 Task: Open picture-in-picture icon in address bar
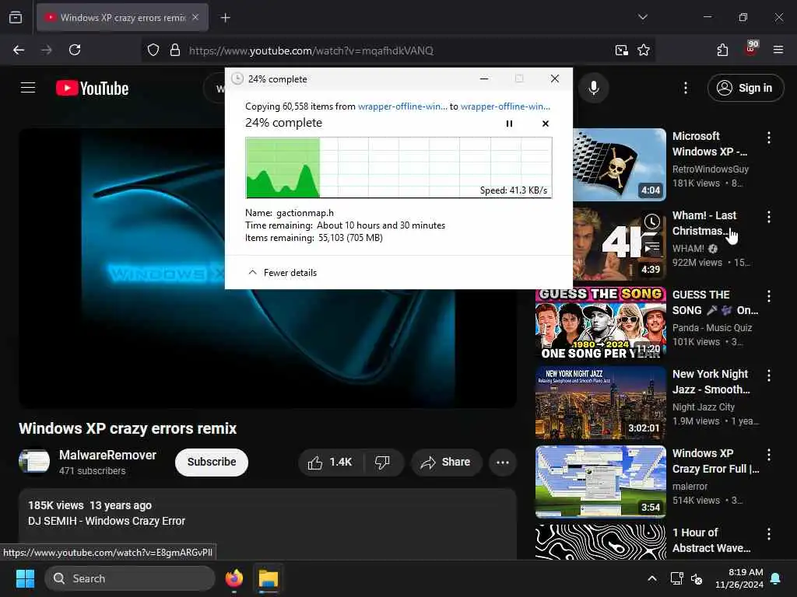621,51
